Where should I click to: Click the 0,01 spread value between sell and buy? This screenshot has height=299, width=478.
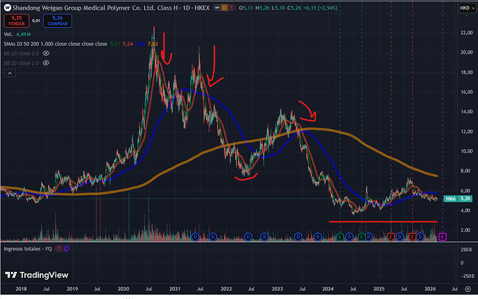[36, 21]
